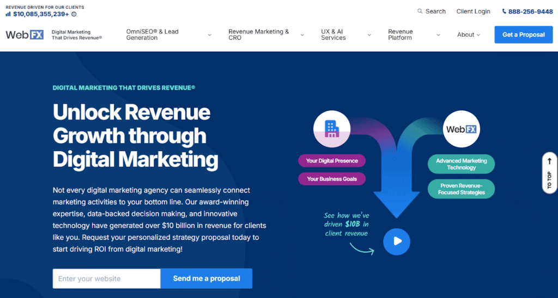
Task: Click the $10,085,355,239+ revenue figure
Action: 41,14
